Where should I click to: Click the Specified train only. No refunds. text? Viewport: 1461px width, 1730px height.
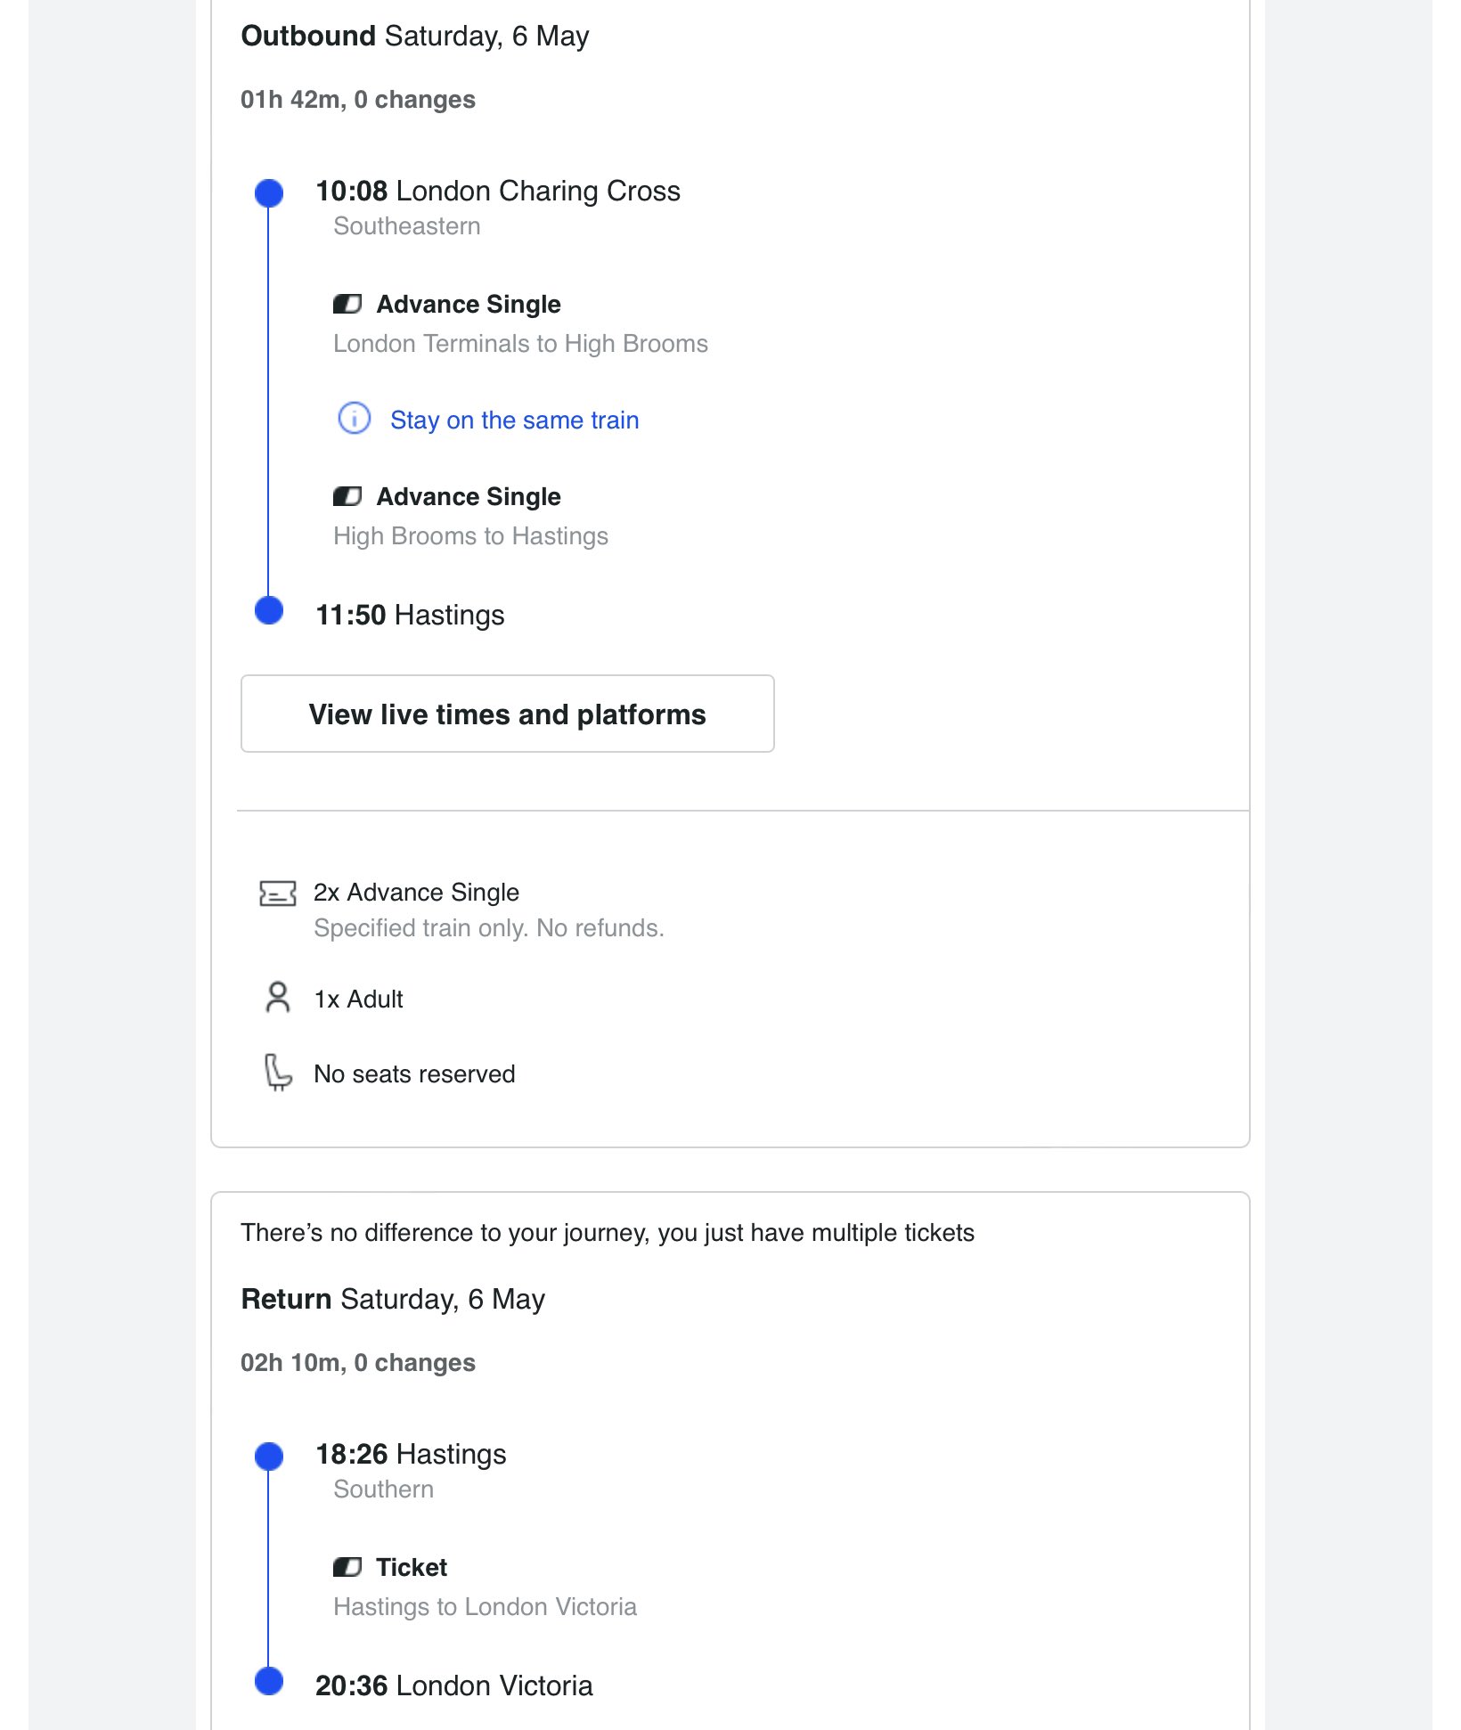pos(488,928)
